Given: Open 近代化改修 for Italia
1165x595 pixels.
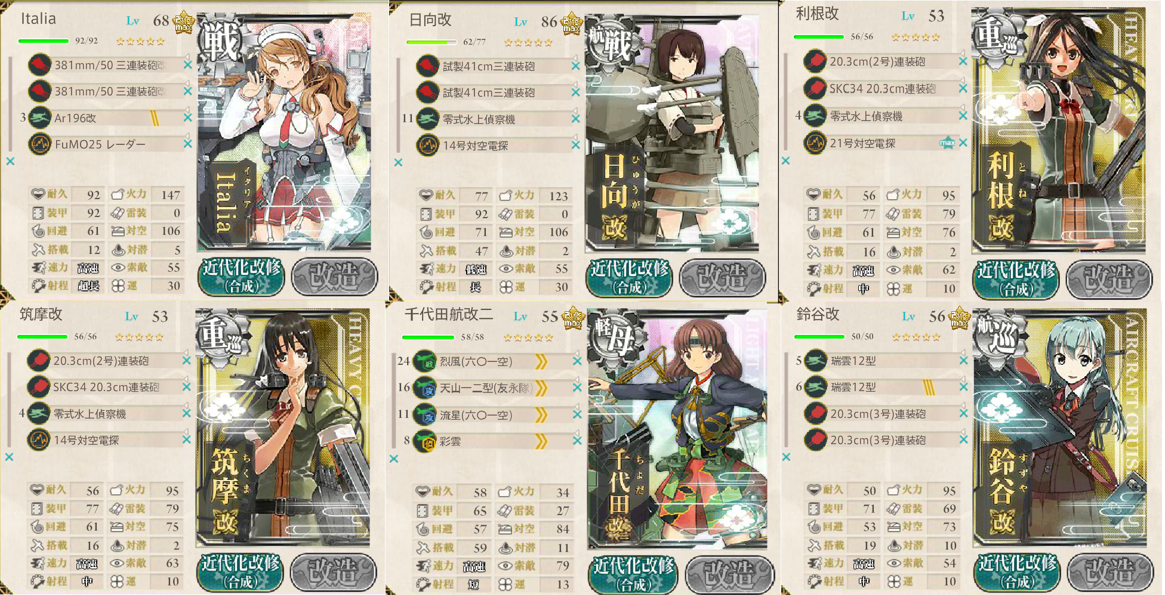Looking at the screenshot, I should pyautogui.click(x=242, y=276).
